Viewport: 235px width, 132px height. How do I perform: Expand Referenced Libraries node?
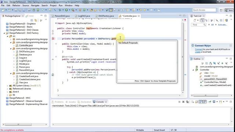tap(7, 89)
